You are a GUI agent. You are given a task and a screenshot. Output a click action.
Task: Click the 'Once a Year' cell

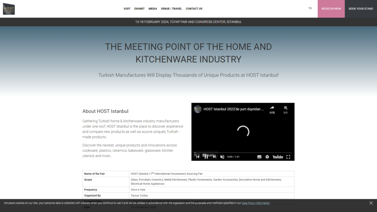tap(212, 190)
